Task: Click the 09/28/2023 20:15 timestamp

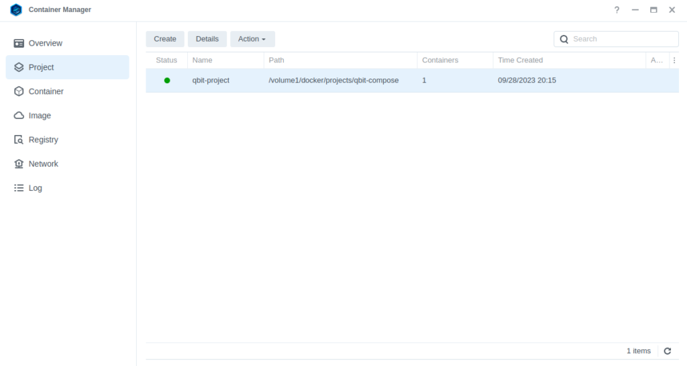Action: [x=527, y=80]
